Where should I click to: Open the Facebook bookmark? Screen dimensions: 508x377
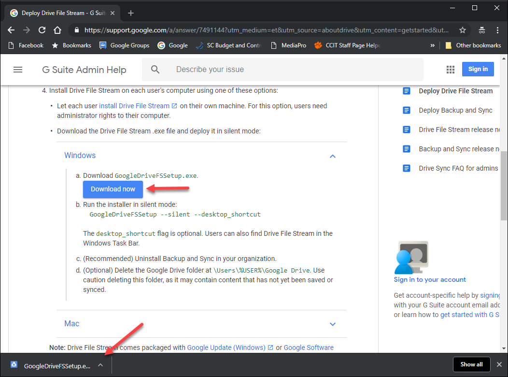(26, 45)
